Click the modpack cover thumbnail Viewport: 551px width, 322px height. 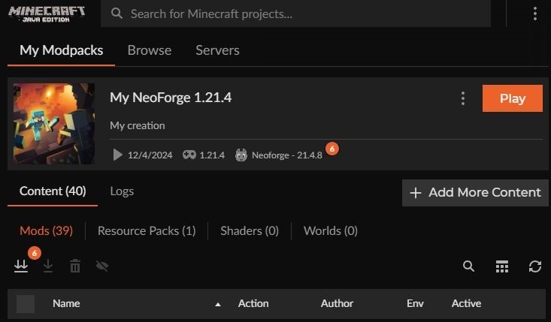coord(54,124)
